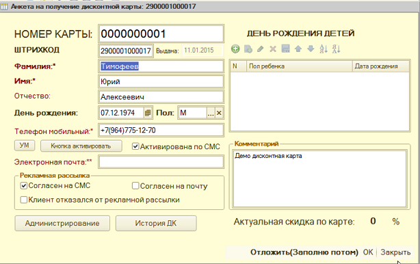Viewport: 420px width, 264px height.
Task: Click the N column header
Action: coord(238,66)
